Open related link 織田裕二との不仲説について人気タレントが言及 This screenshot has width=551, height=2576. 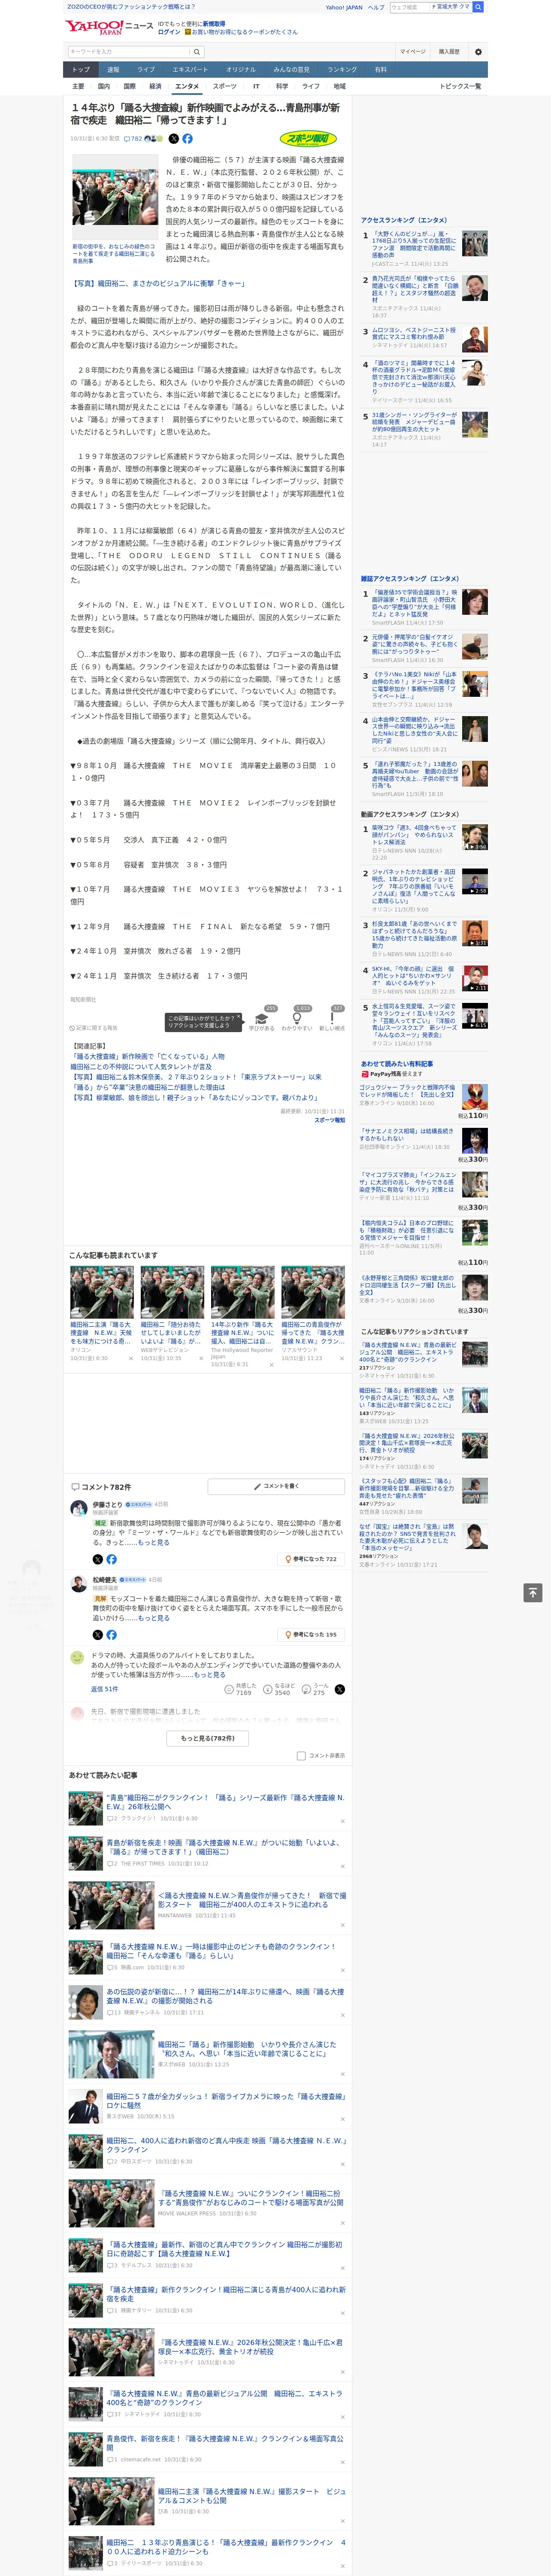[141, 1066]
